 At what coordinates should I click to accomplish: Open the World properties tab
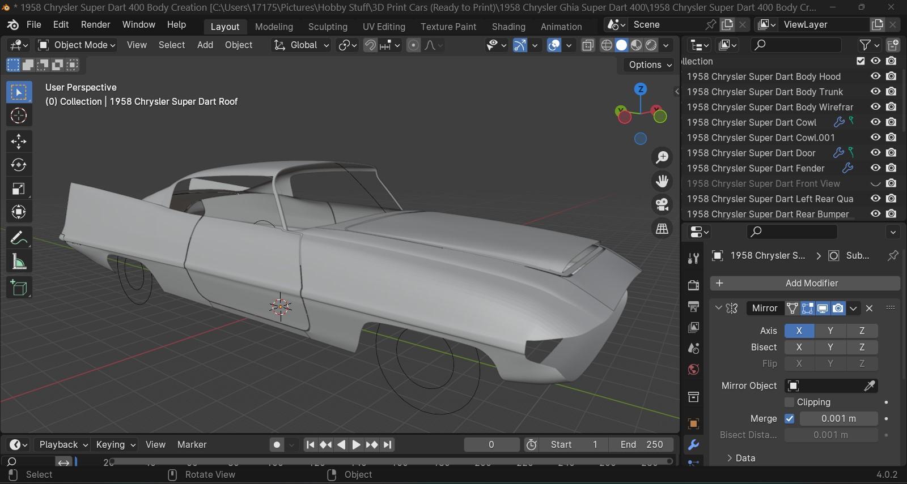[693, 370]
